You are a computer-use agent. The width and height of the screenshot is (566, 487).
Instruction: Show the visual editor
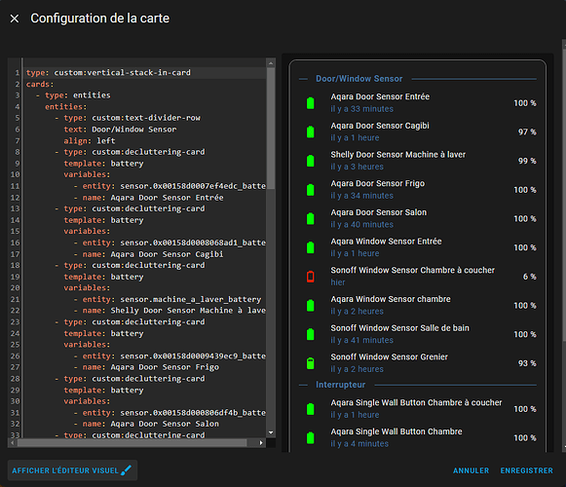(x=72, y=470)
